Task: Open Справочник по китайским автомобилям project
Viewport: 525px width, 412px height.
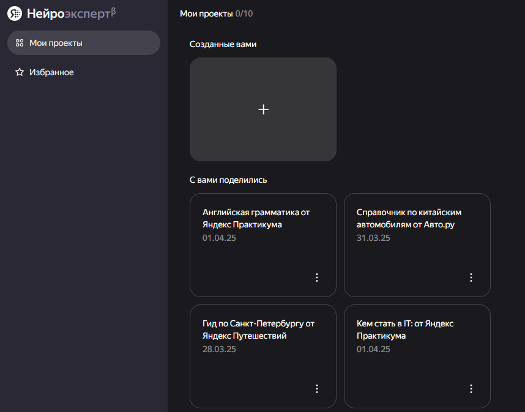Action: 417,245
